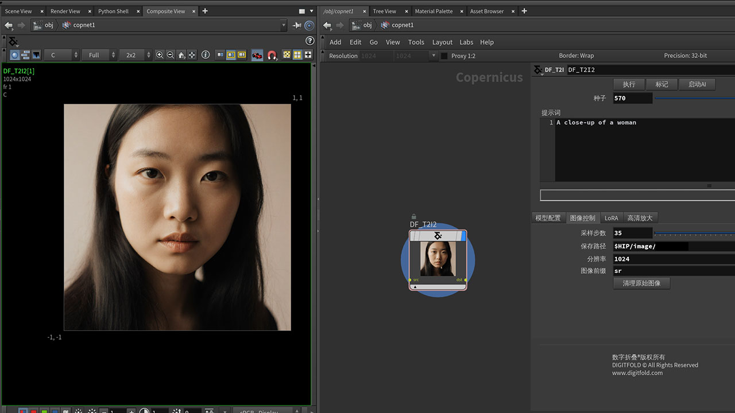Image resolution: width=735 pixels, height=413 pixels.
Task: Open the Add menu in network editor
Action: point(335,42)
